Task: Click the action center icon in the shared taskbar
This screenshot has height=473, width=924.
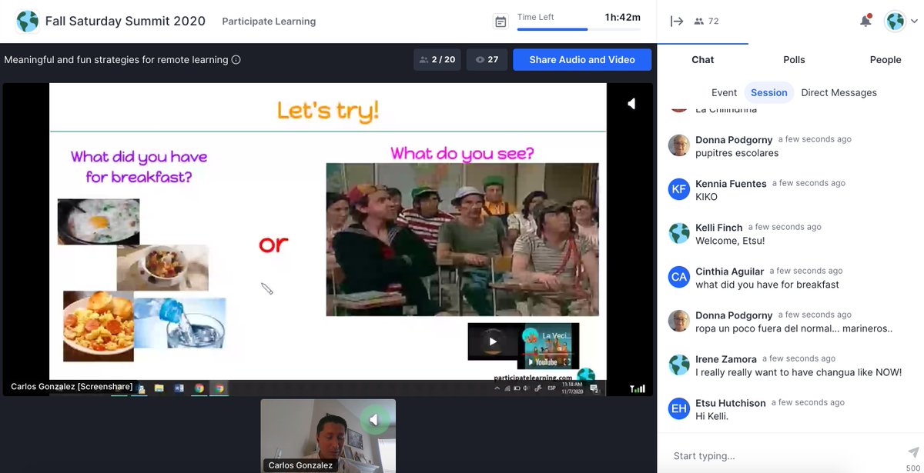Action: (594, 388)
